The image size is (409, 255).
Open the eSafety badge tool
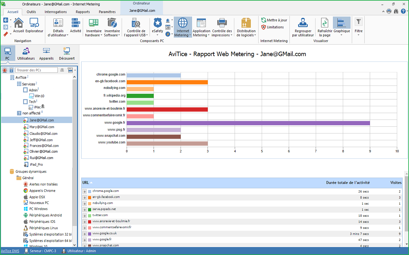[158, 27]
